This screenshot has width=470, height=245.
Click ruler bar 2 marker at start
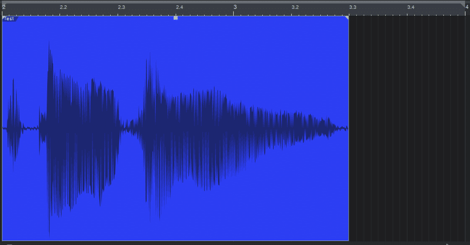4,7
